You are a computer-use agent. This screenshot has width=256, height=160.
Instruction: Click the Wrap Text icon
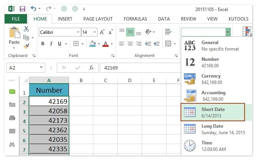(168, 32)
